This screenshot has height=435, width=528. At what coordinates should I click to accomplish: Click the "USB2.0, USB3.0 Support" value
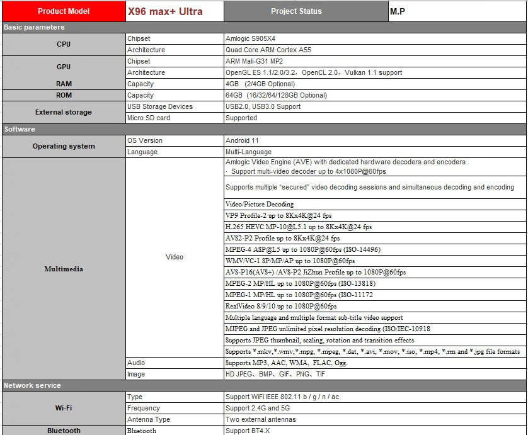click(375, 106)
